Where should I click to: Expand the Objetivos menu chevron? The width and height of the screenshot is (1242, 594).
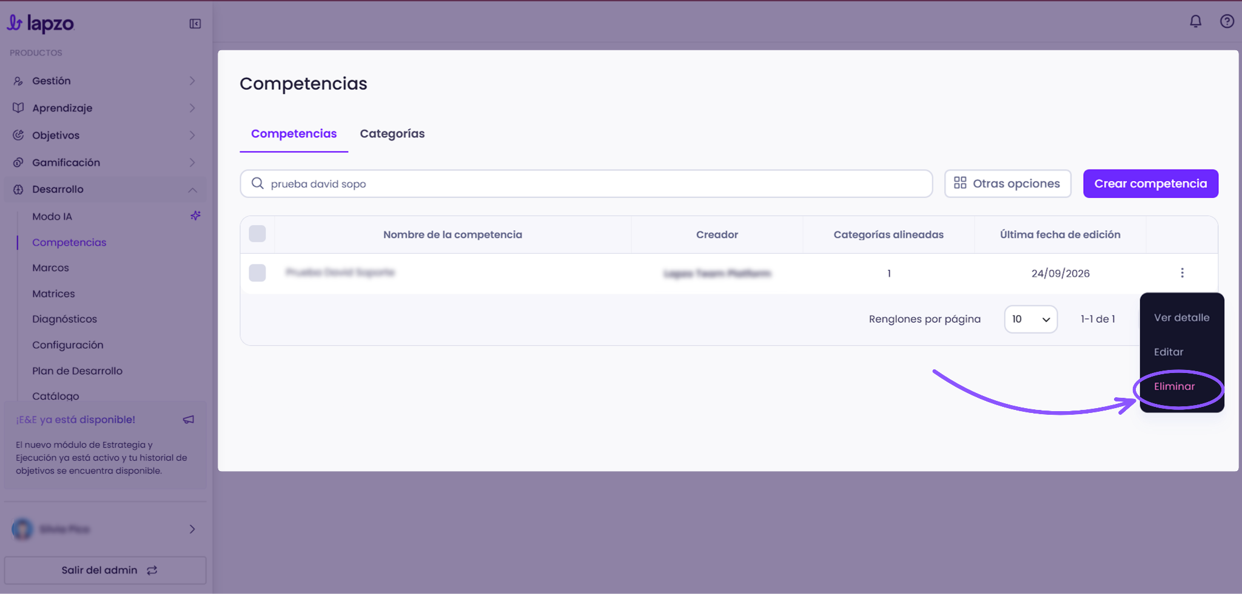[192, 135]
